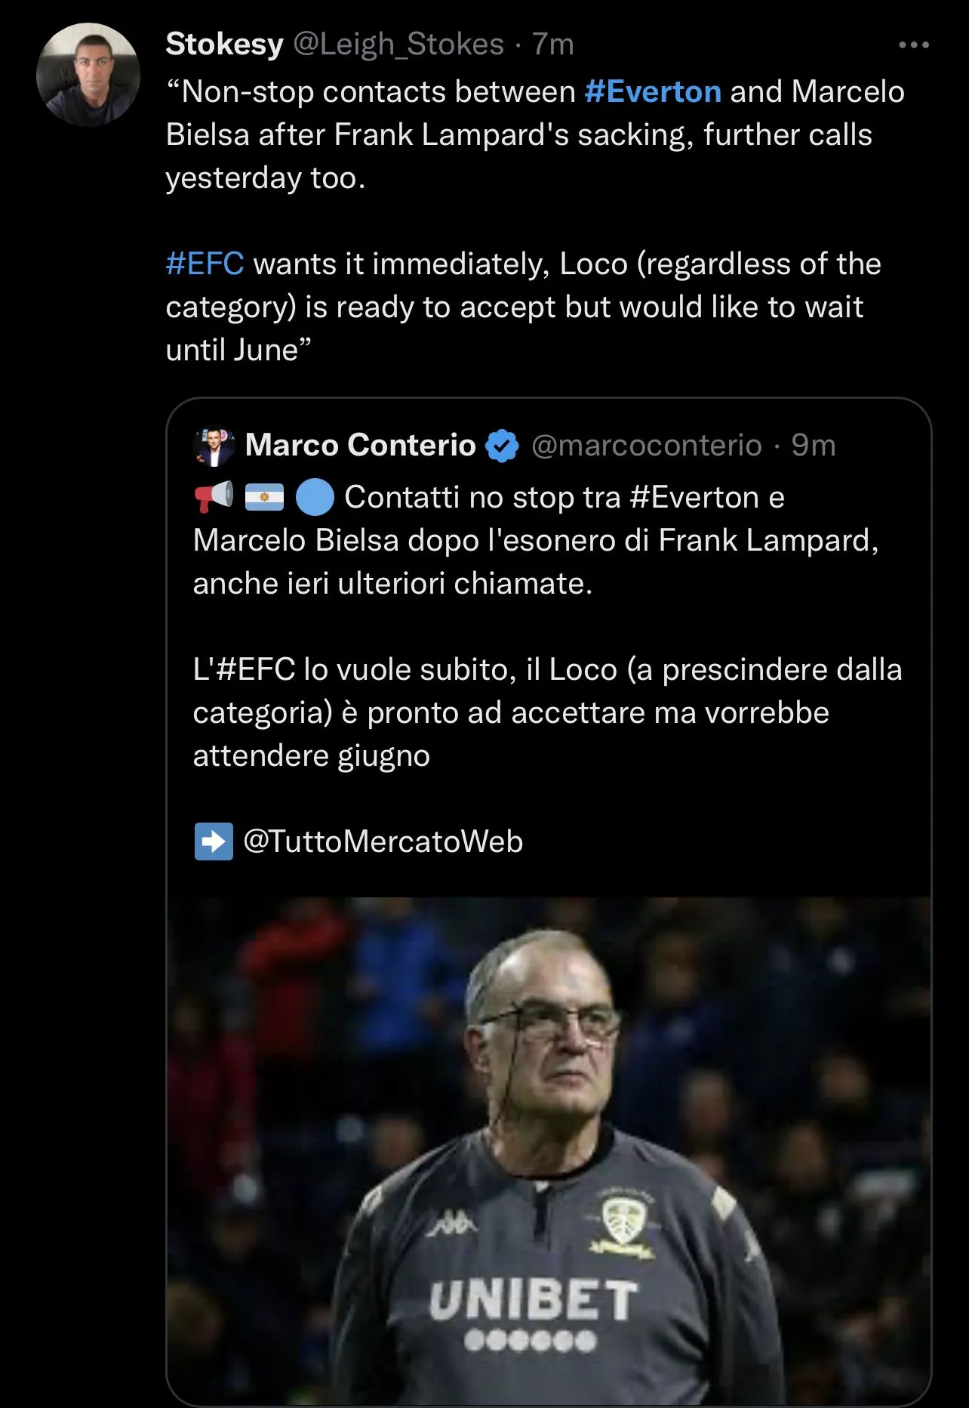Open Stokesy's profile picture

click(x=88, y=74)
